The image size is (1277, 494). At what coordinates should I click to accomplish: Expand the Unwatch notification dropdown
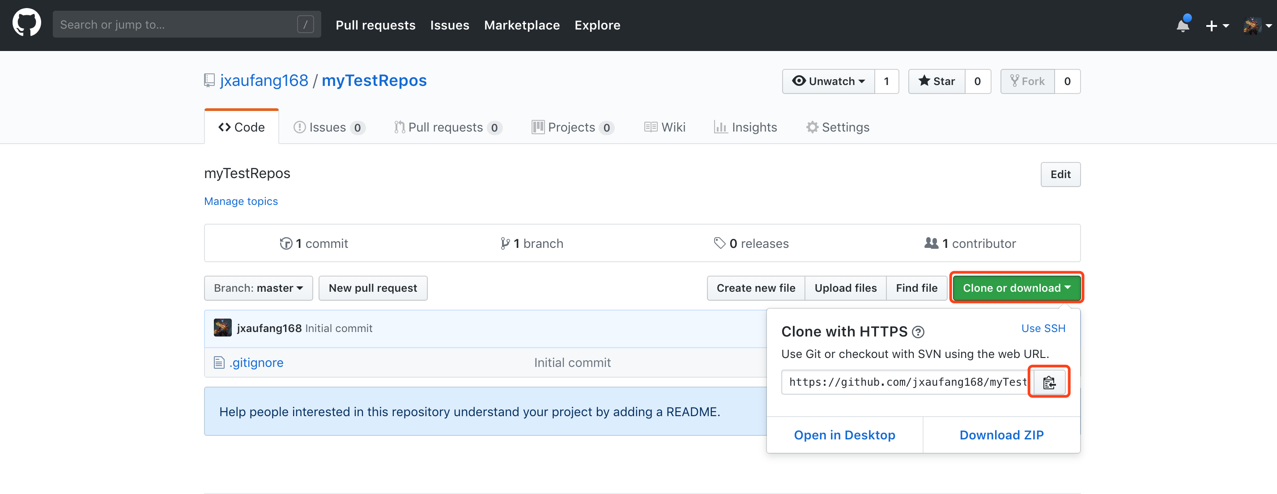[828, 81]
